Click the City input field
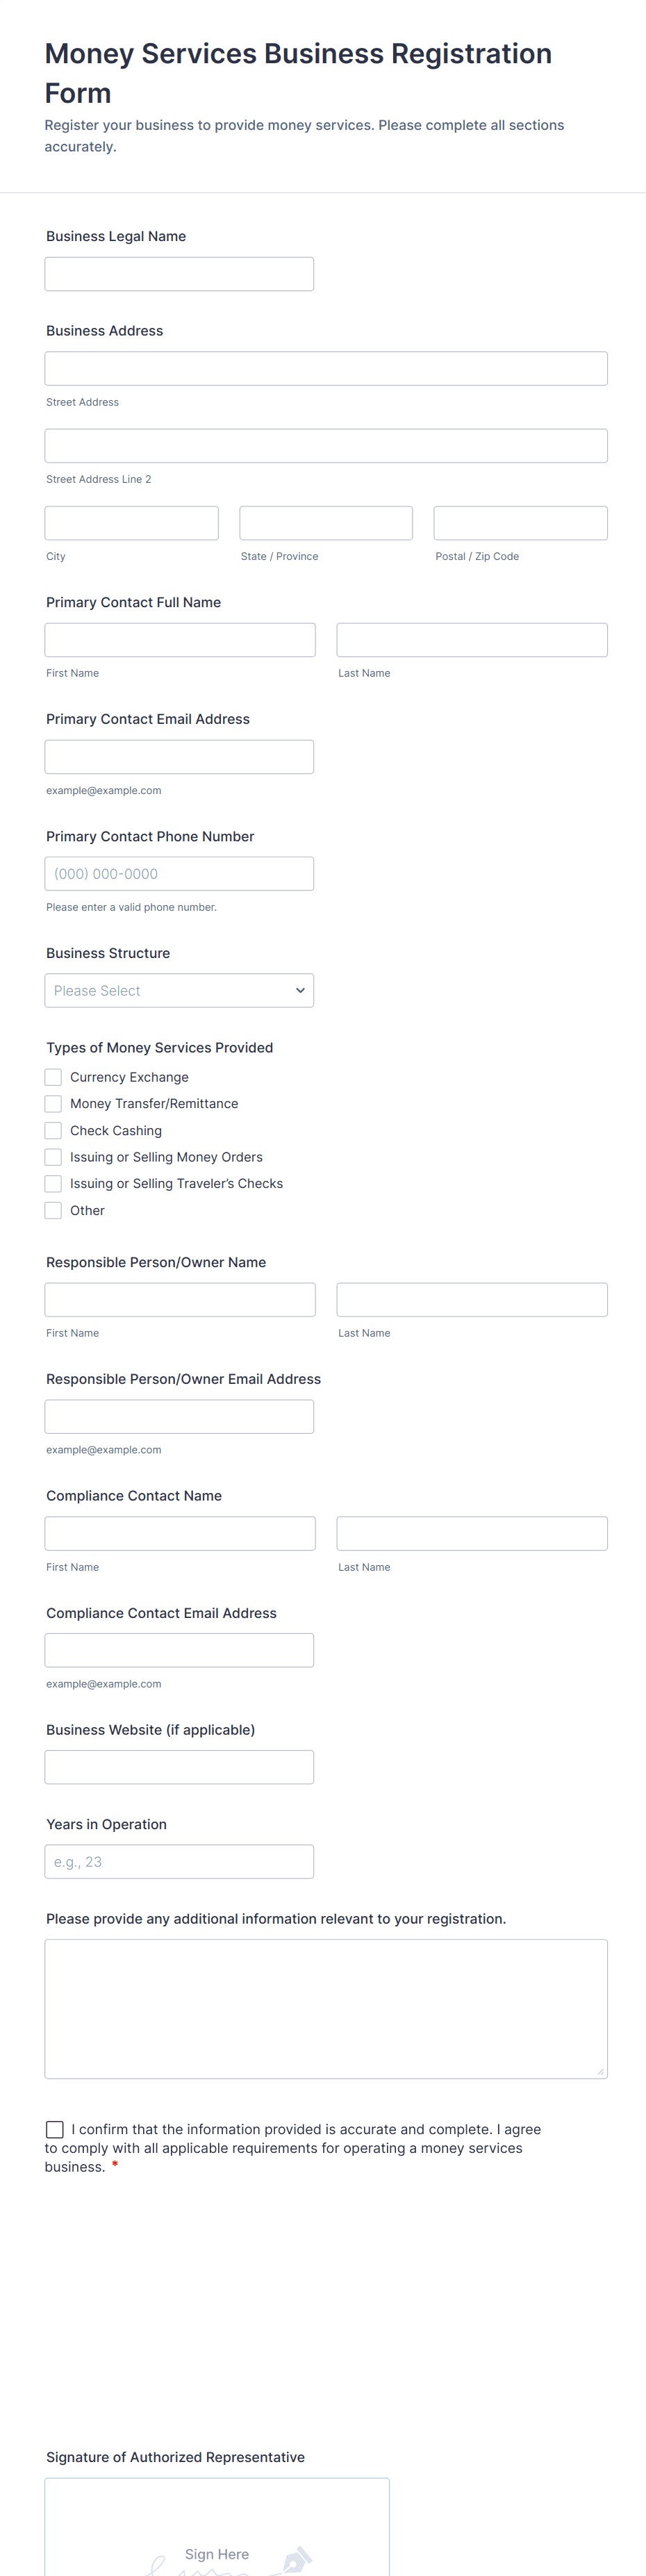 131,523
